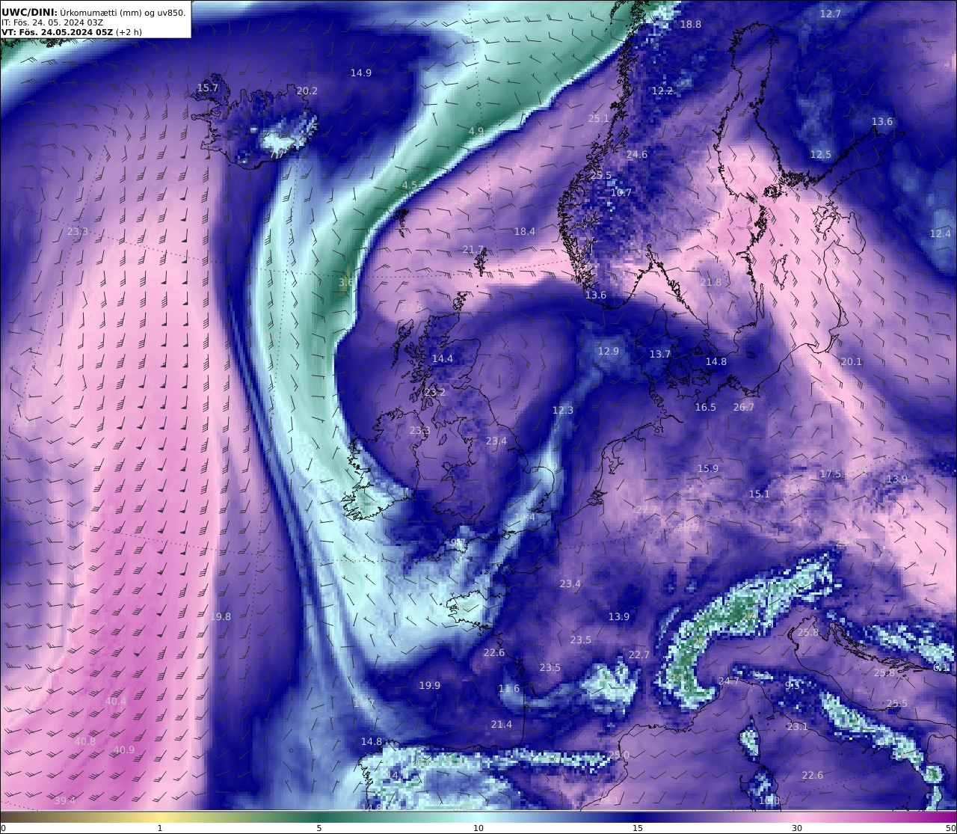Pick the dark blue colorbar segment near 15
This screenshot has width=957, height=834.
coord(638,816)
